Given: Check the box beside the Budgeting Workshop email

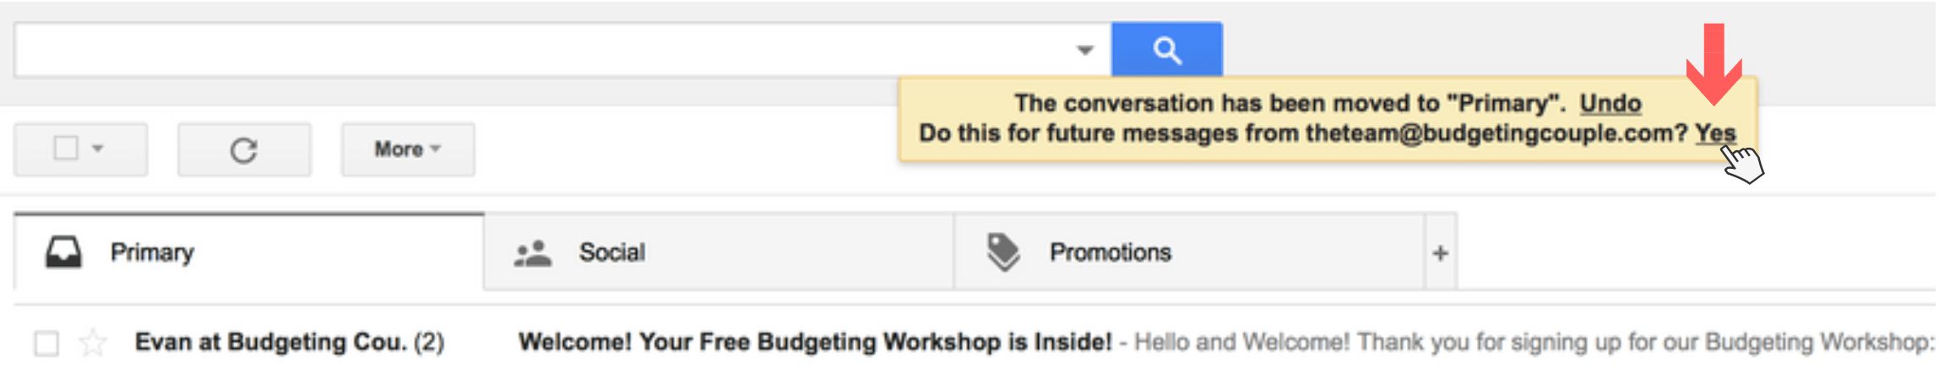Looking at the screenshot, I should coord(46,344).
